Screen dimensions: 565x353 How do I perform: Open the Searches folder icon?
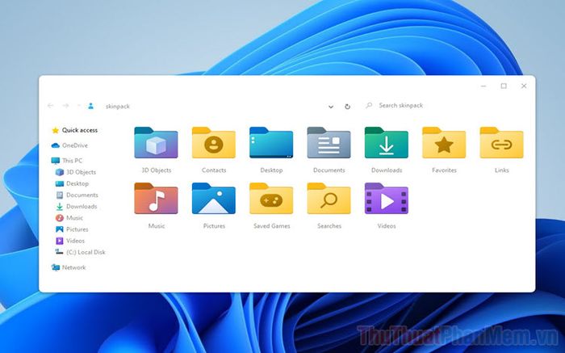[x=329, y=199]
